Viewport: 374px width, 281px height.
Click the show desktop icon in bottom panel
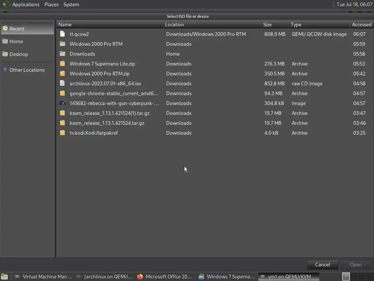click(x=4, y=277)
